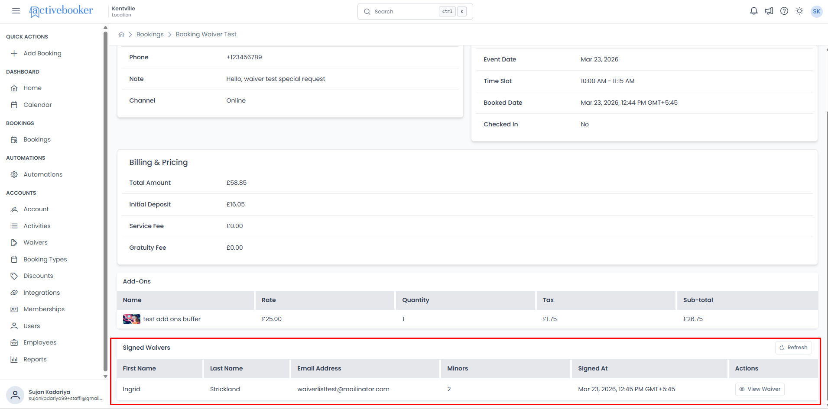
Task: Open the help question mark icon
Action: coord(784,11)
